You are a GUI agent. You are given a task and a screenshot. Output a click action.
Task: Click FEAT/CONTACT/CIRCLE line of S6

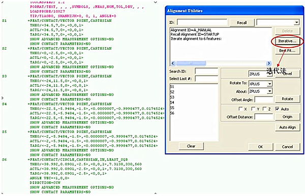point(78,159)
